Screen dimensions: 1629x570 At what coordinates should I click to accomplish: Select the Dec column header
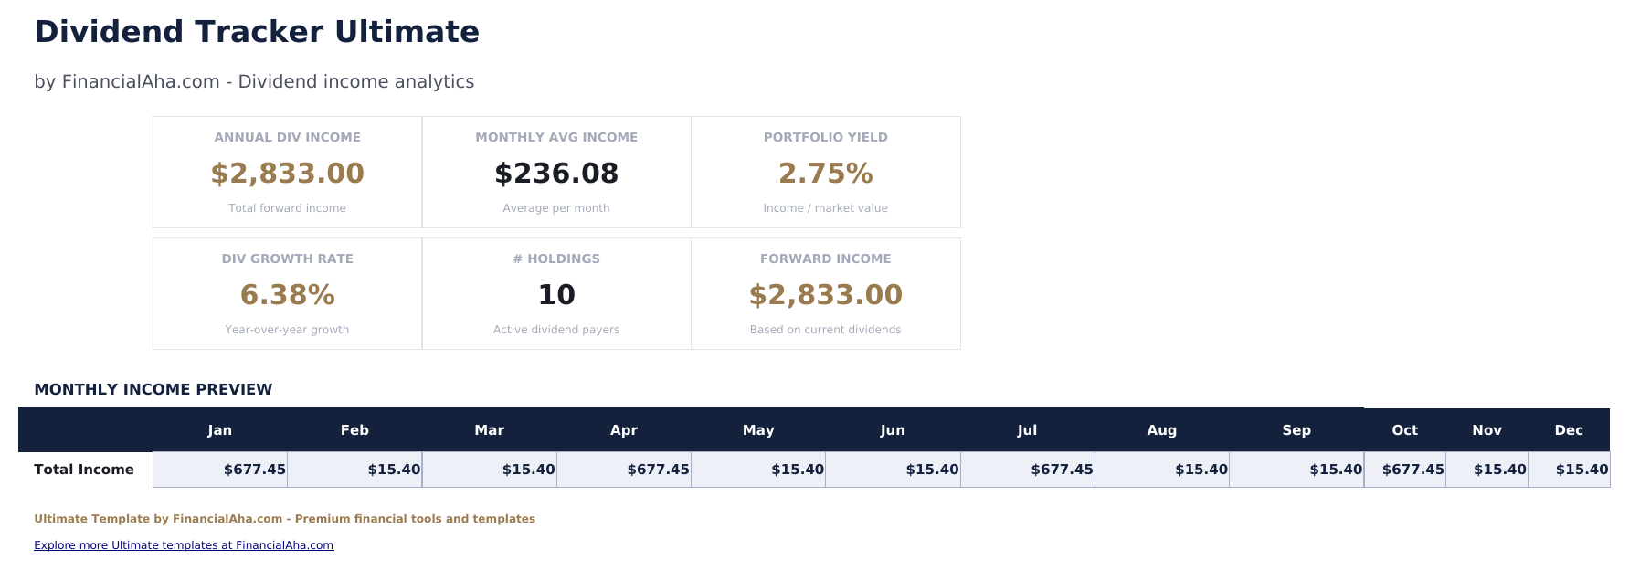[1569, 430]
